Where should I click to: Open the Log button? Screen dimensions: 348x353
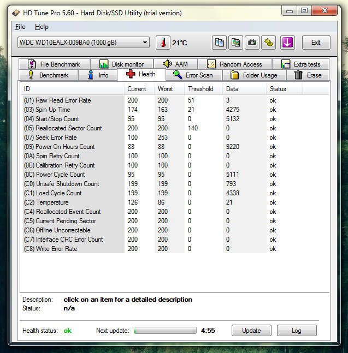297,331
